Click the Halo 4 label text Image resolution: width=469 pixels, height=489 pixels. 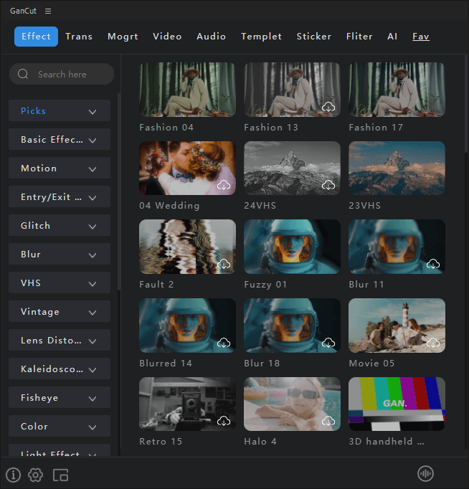click(x=260, y=442)
